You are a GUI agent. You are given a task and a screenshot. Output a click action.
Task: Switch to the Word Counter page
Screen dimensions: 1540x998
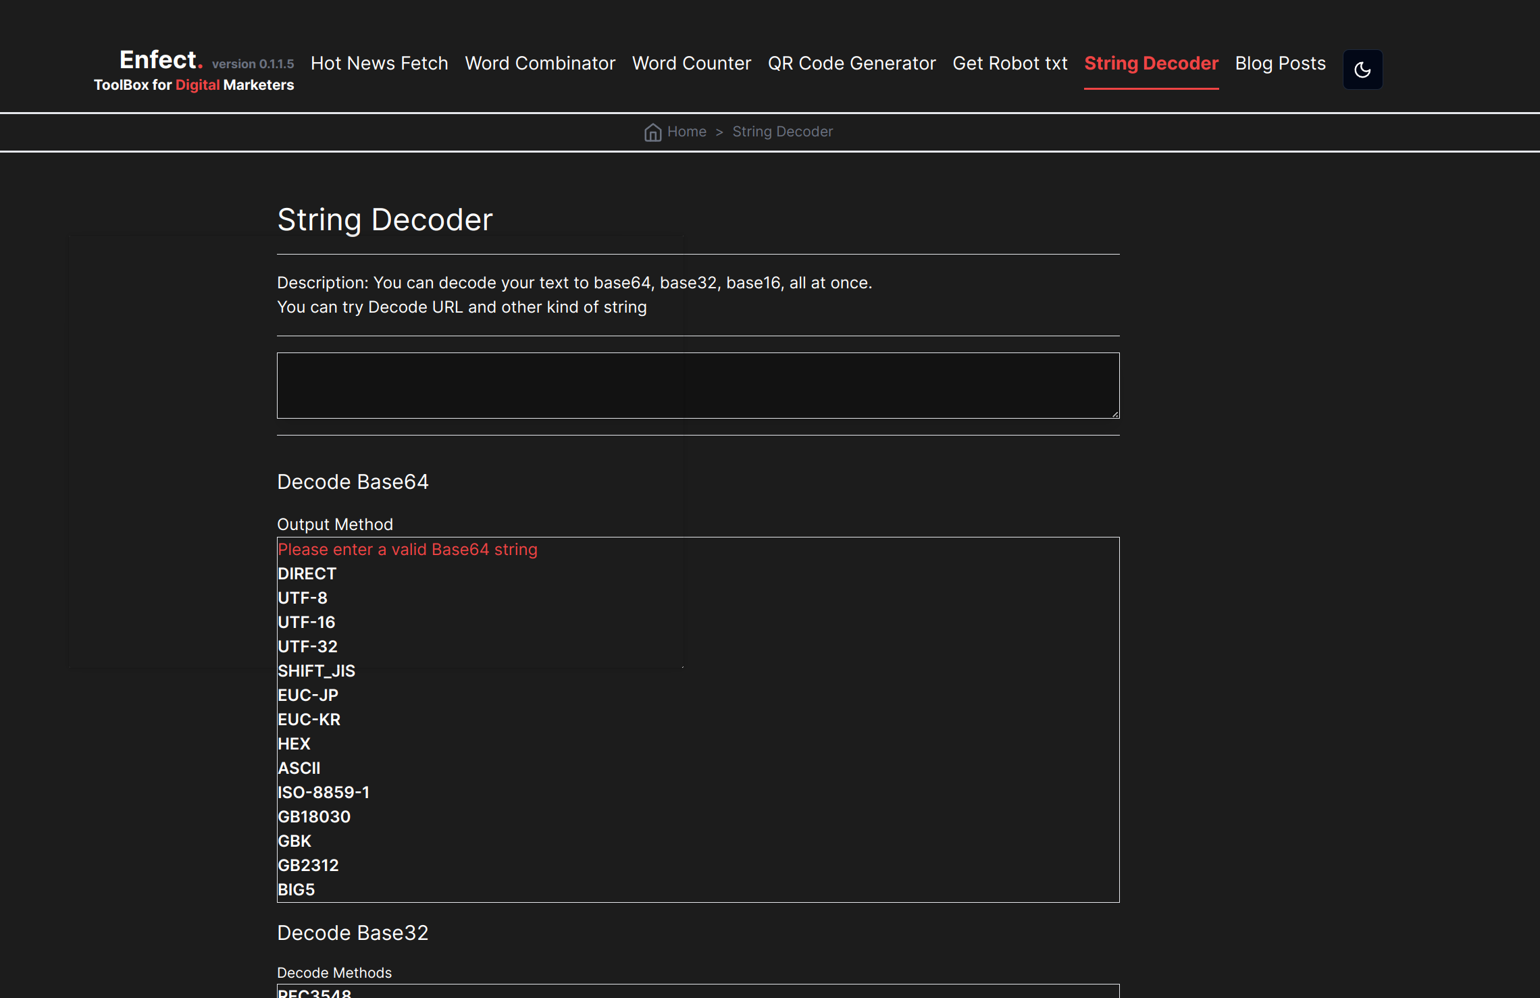[692, 63]
